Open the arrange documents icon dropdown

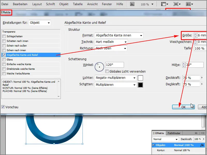[x=189, y=4]
